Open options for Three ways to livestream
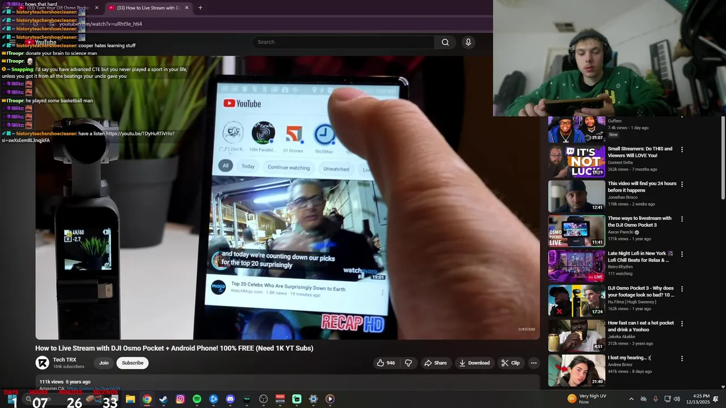726x408 pixels. [682, 219]
